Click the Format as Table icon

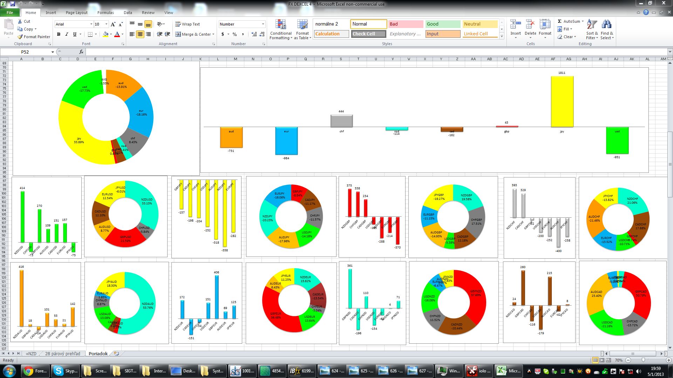302,24
